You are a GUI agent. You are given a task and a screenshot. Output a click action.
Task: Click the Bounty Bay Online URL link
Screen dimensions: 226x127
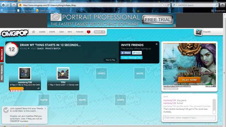click(x=177, y=86)
